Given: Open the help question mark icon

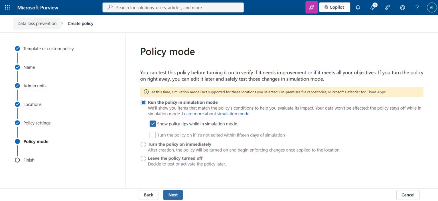Looking at the screenshot, I should click(x=417, y=7).
